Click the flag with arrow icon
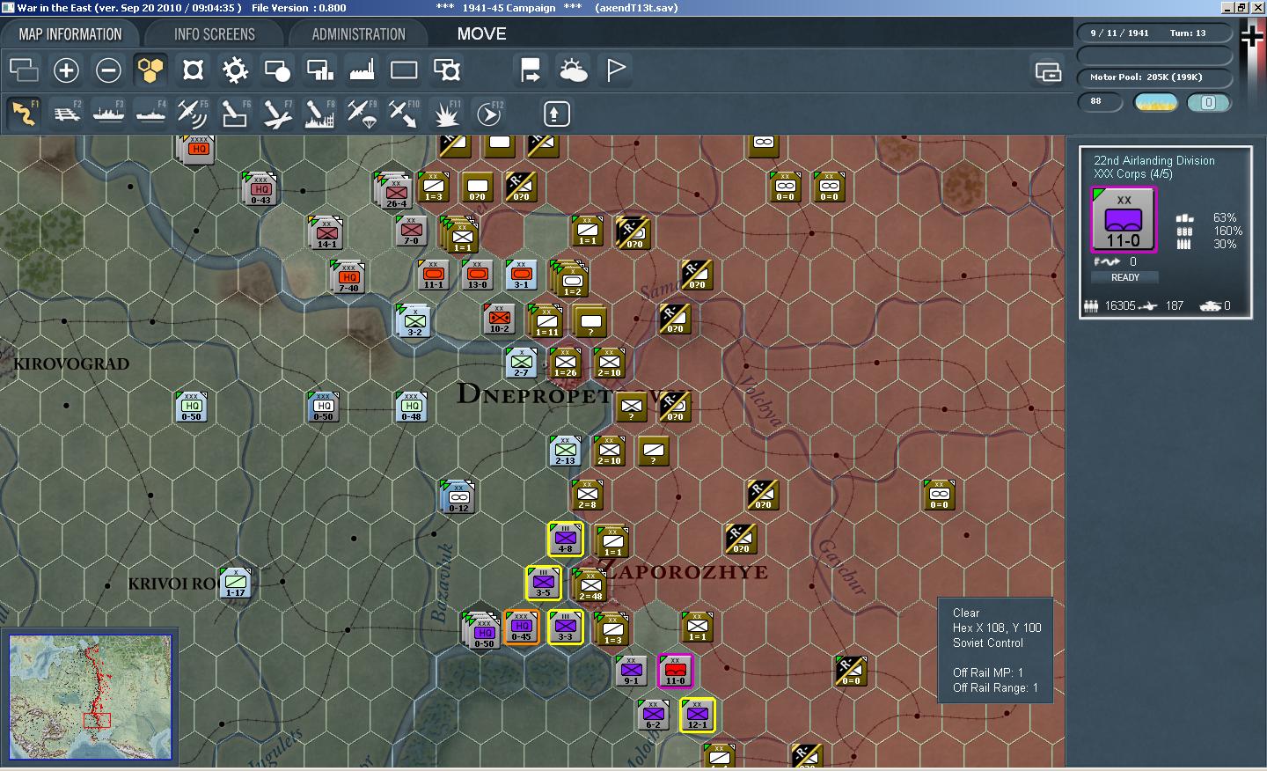This screenshot has width=1267, height=771. [531, 70]
